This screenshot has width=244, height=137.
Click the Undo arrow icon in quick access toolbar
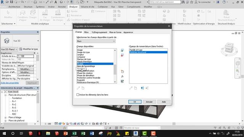(22, 2)
